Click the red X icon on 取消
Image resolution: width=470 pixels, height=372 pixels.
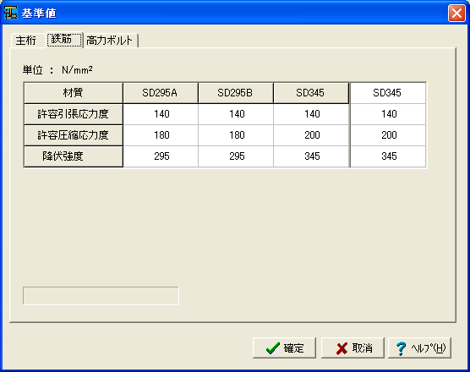click(342, 348)
